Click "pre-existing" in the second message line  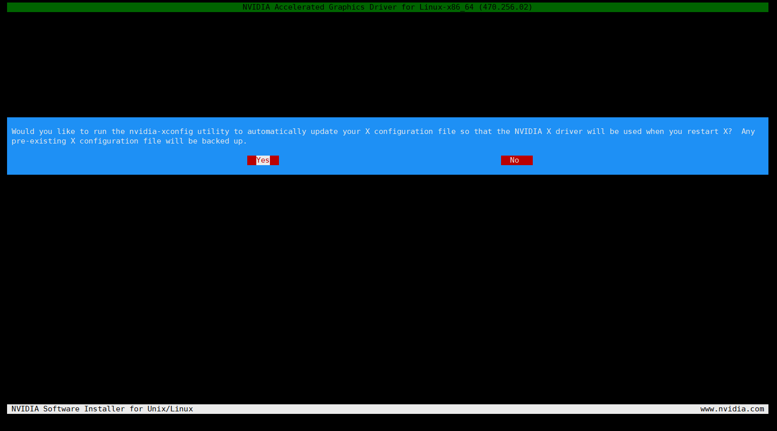[x=39, y=141]
